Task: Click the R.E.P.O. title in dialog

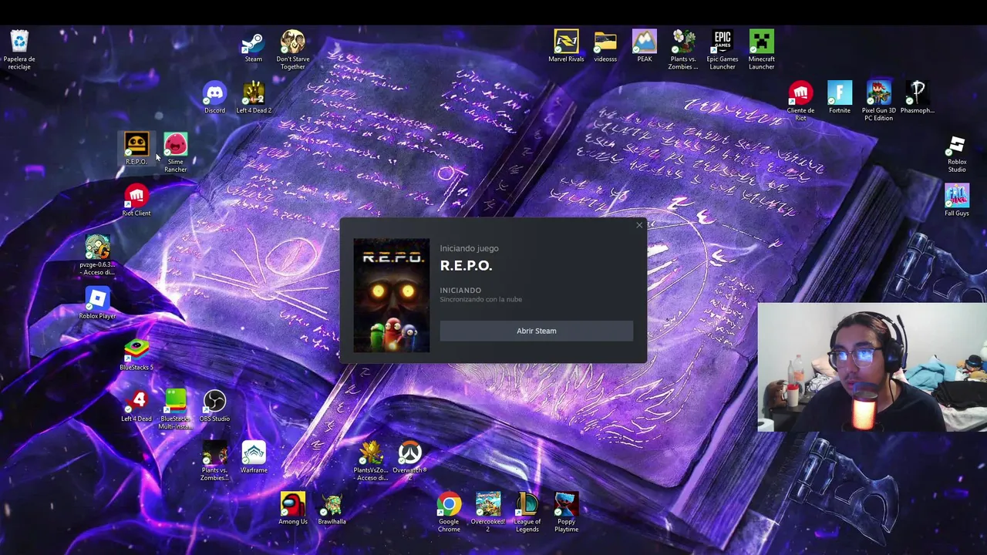Action: pos(466,265)
